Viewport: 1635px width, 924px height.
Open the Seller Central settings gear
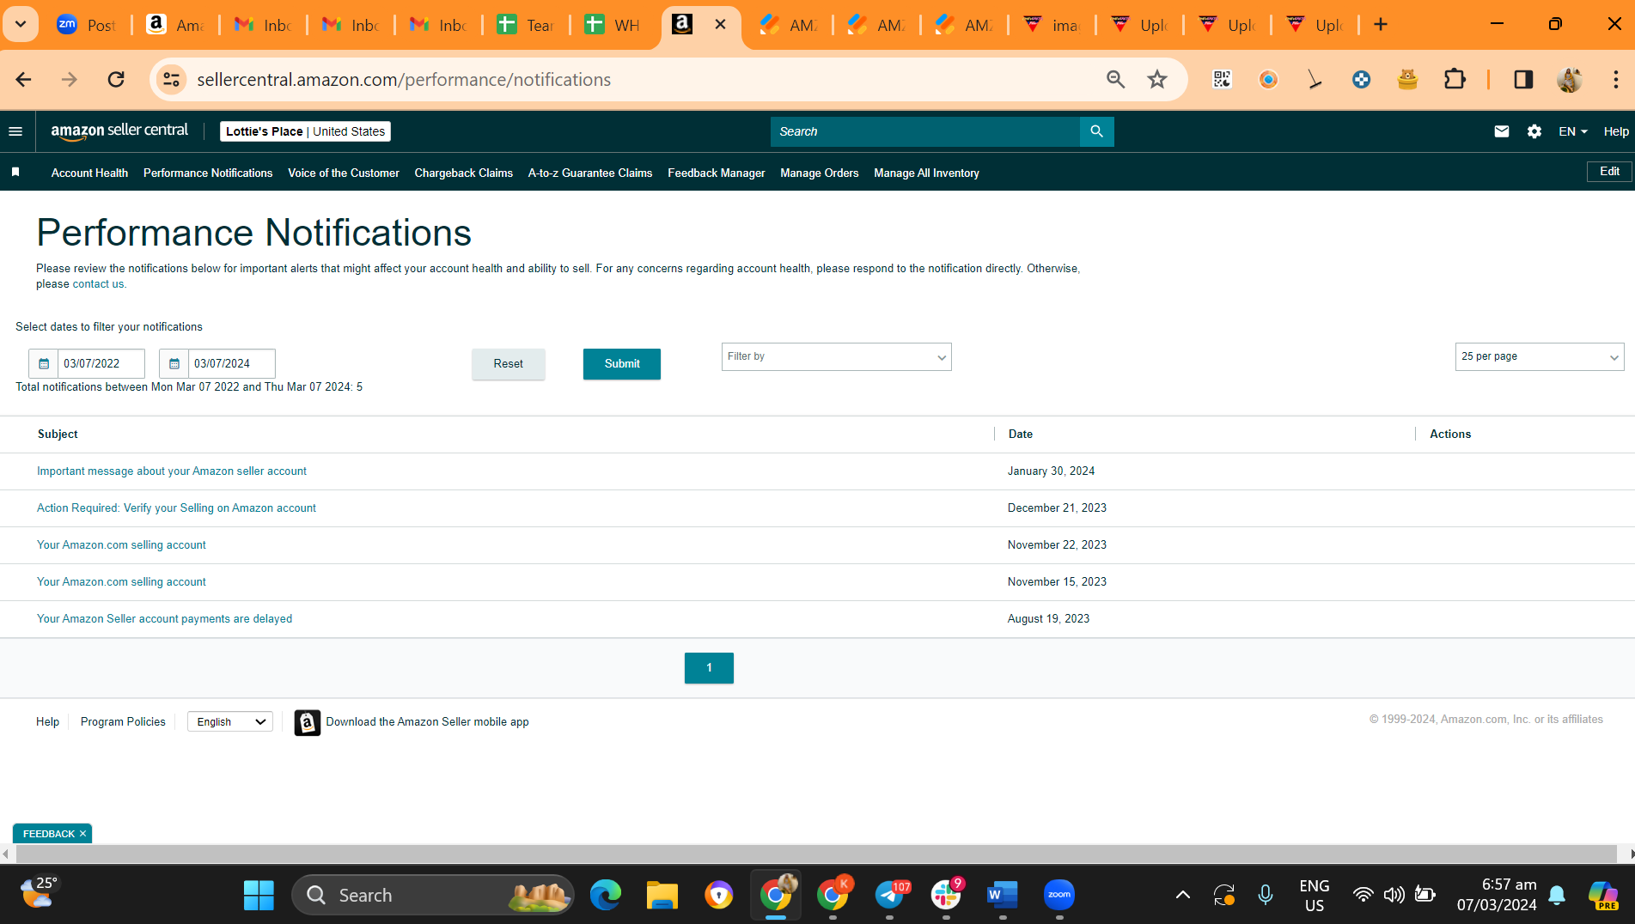(x=1534, y=131)
